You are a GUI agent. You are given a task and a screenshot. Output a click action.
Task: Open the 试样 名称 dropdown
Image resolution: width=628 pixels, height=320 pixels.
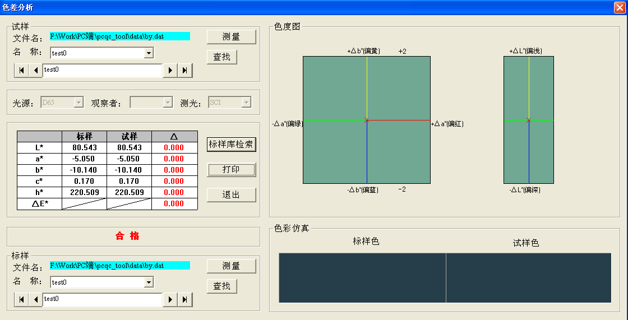[149, 53]
